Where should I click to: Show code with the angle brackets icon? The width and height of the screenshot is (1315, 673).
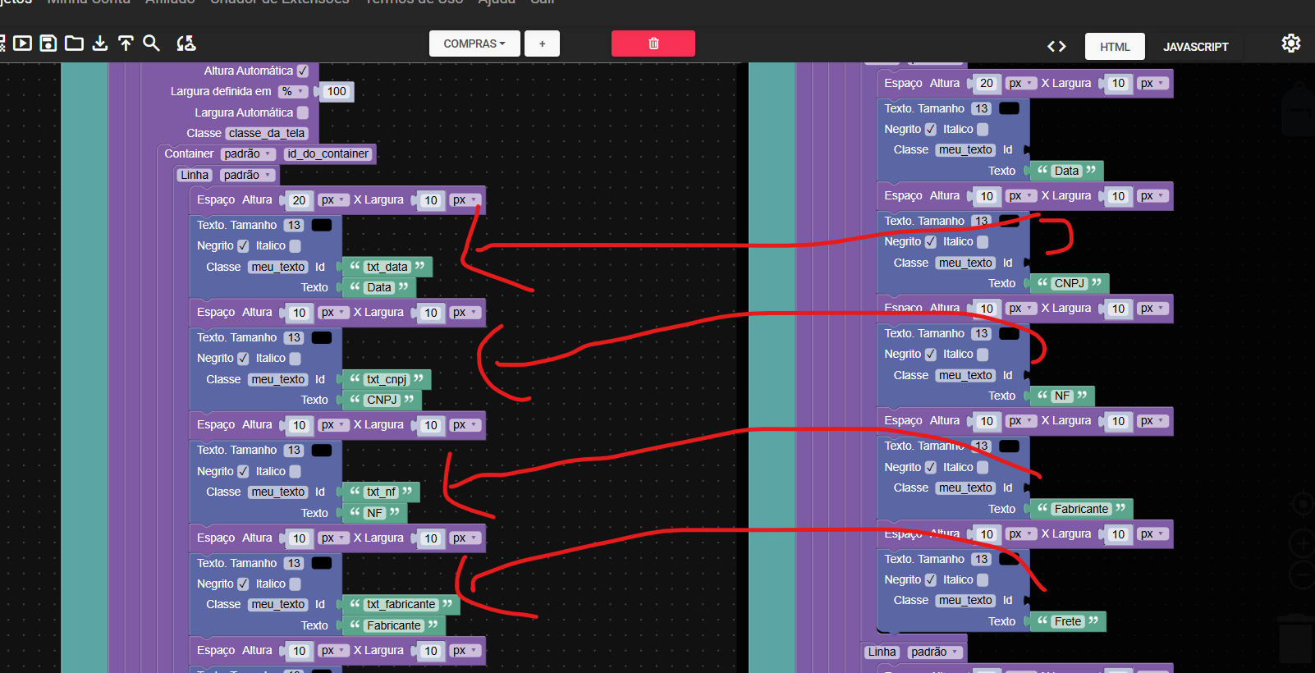(1056, 47)
